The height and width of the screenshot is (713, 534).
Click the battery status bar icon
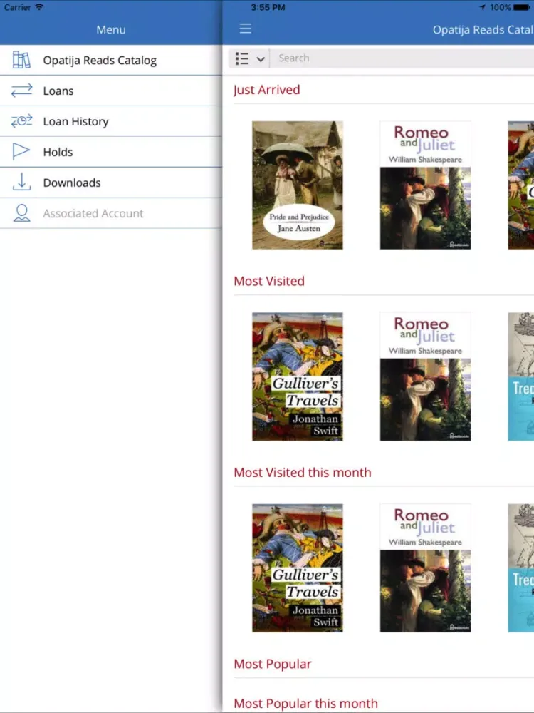[x=521, y=7]
